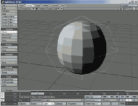138x106 pixels.
Task: Click the next keyframe fast-forward button
Action: click(129, 97)
